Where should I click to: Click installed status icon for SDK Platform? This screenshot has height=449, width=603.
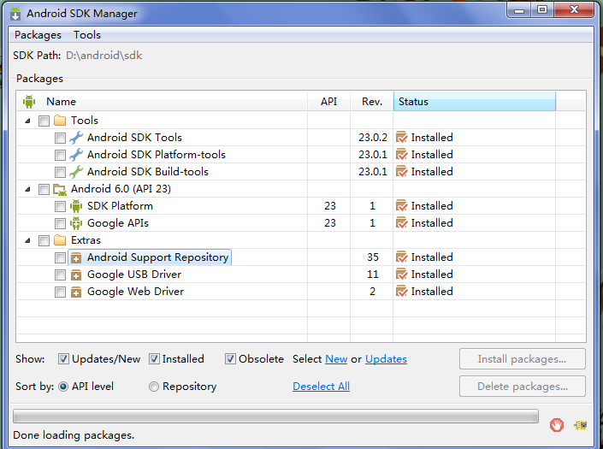[401, 205]
